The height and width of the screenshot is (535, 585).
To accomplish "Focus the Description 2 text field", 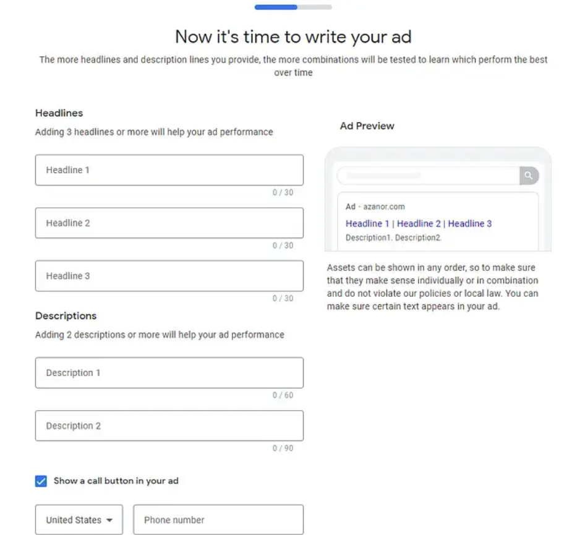I will tap(169, 426).
